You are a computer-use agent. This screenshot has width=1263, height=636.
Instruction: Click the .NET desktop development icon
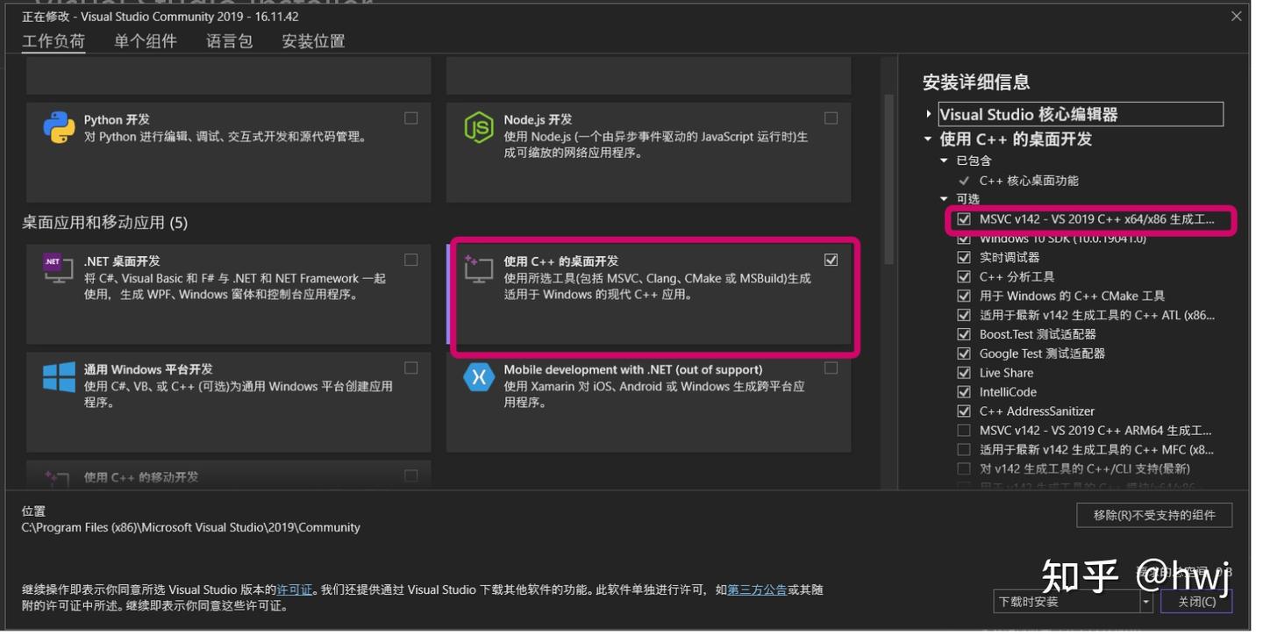59,268
